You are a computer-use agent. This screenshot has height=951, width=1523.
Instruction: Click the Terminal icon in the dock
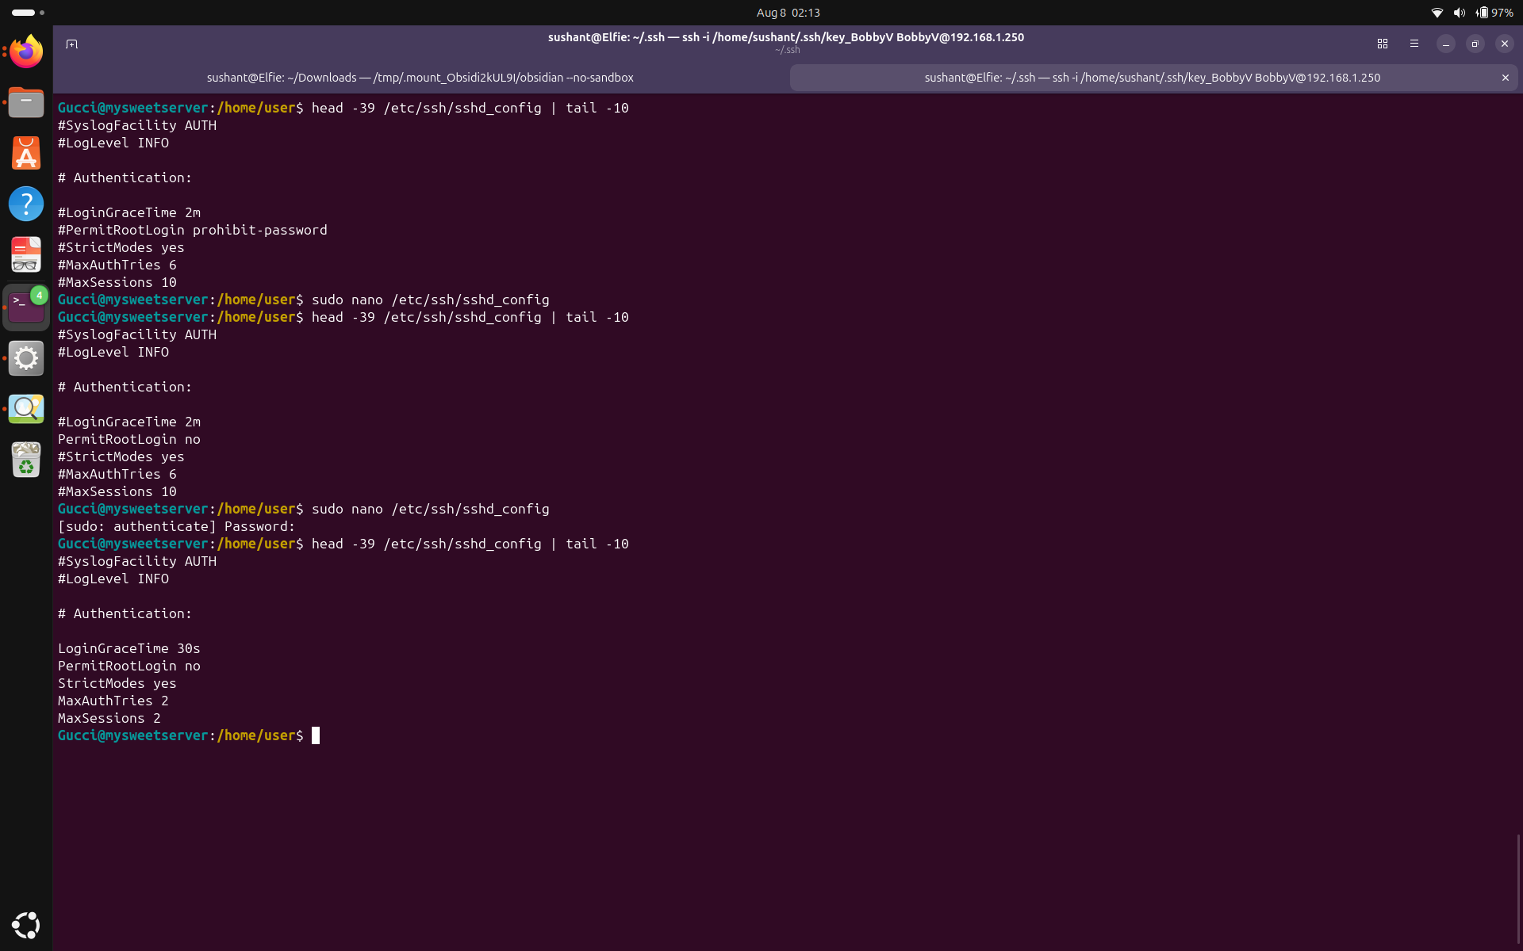26,307
